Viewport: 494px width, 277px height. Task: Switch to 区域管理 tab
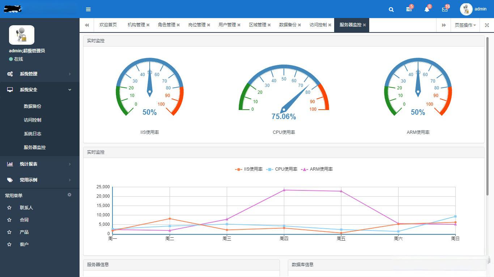click(257, 25)
